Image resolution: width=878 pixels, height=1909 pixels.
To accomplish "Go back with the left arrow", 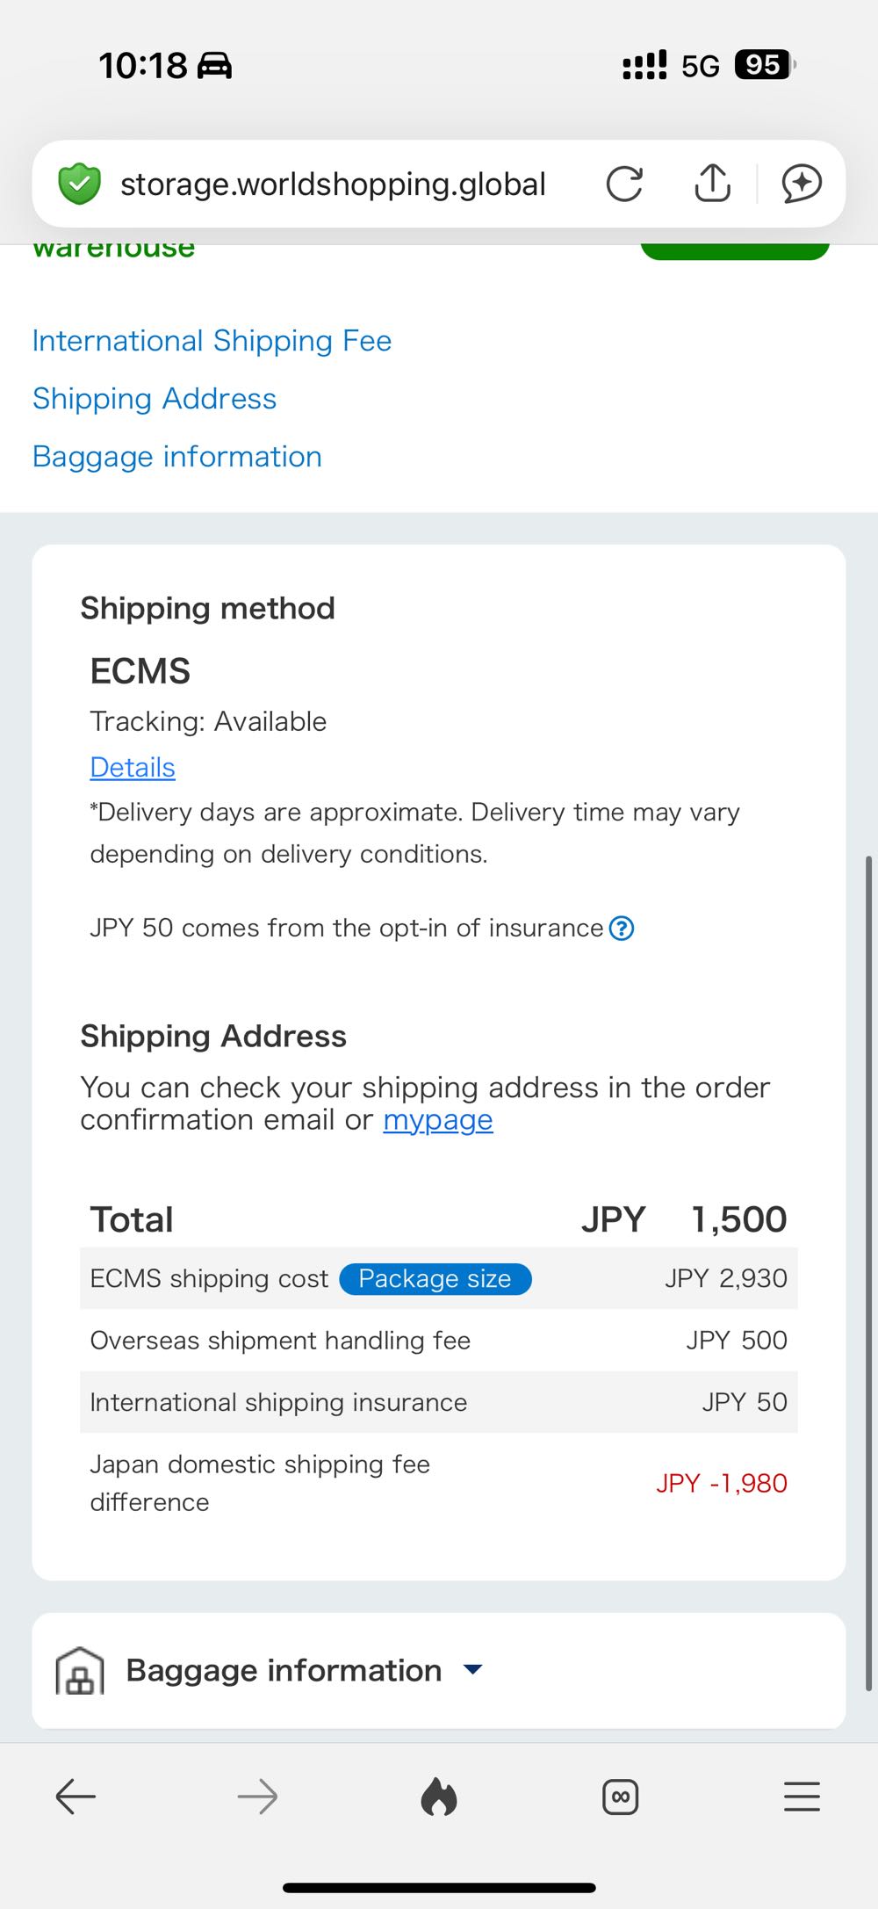I will tap(76, 1797).
